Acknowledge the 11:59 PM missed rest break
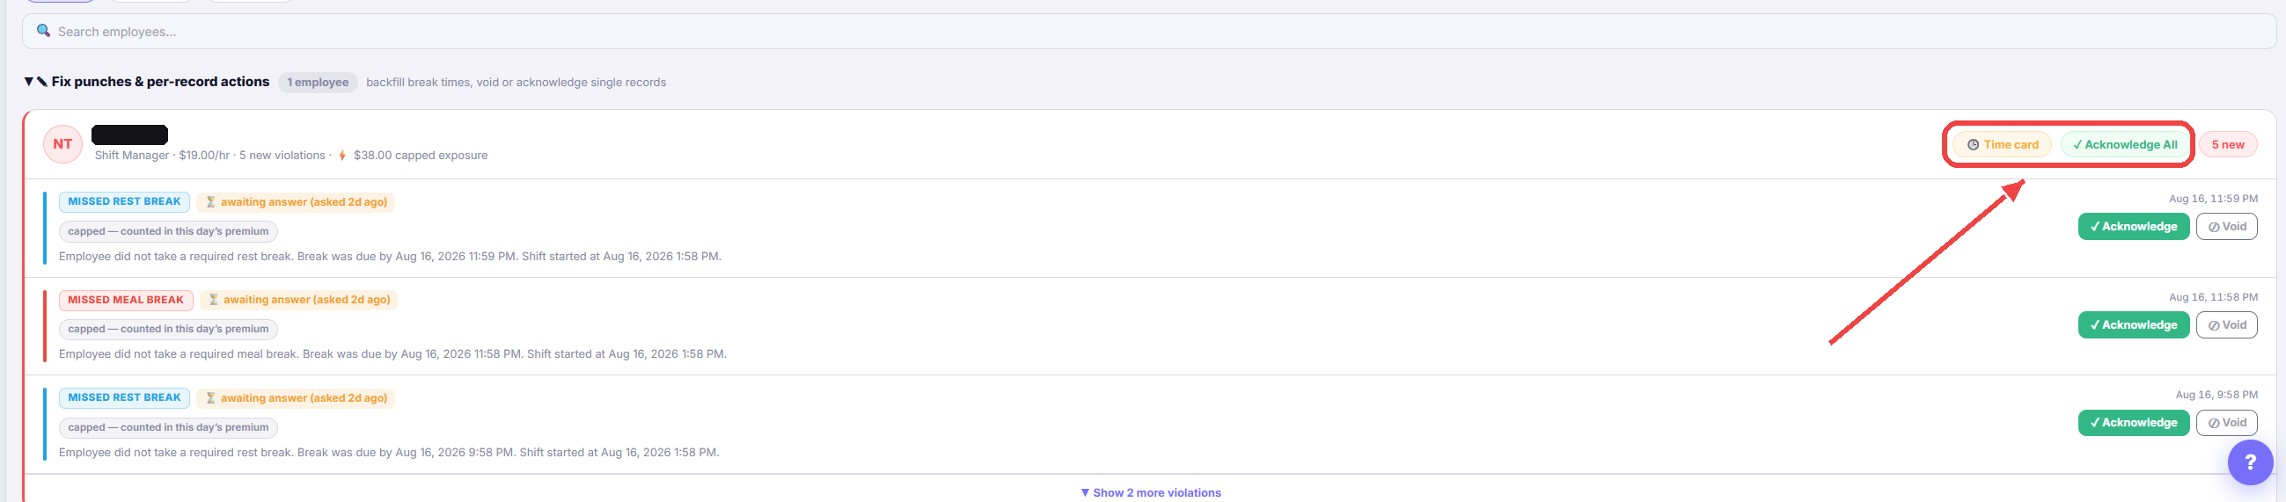Viewport: 2286px width, 502px height. [x=2134, y=226]
